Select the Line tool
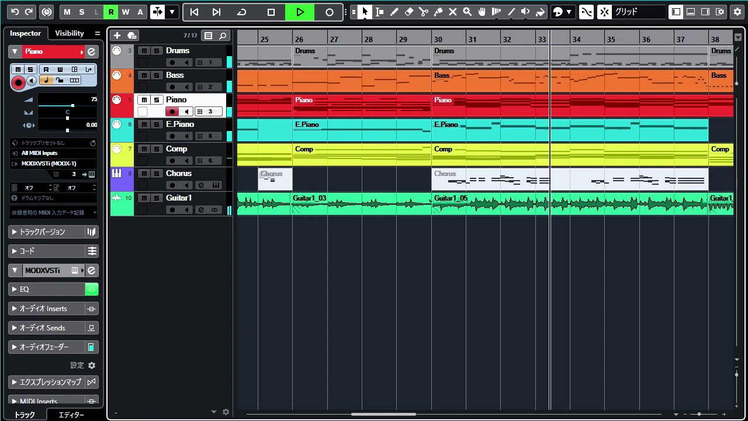Viewport: 748px width, 421px height. tap(511, 12)
